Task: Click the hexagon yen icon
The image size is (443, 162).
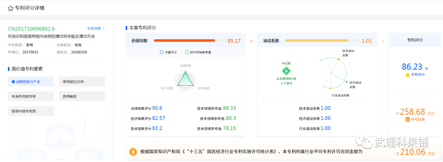Action: [x=133, y=152]
